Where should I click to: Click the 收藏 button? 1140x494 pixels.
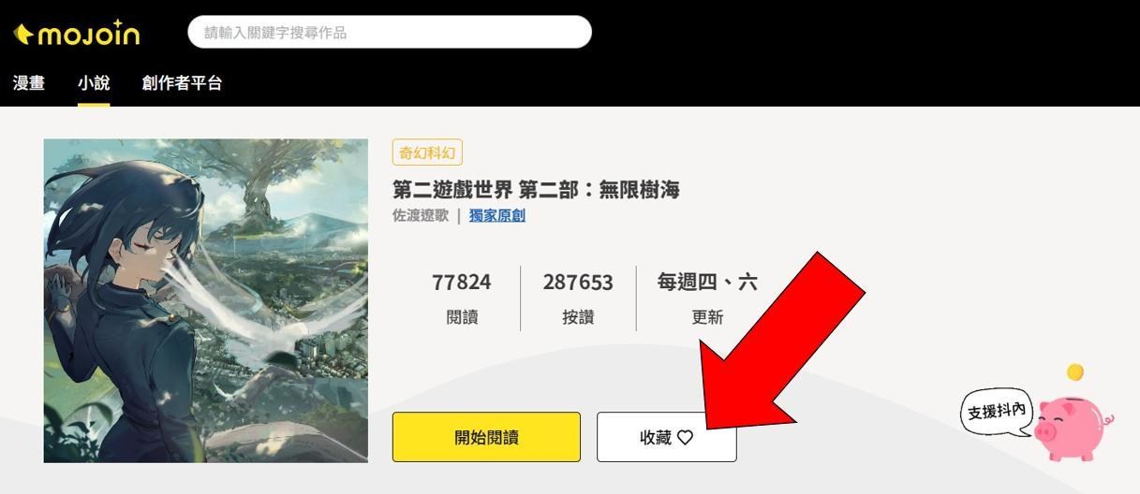[x=667, y=437]
